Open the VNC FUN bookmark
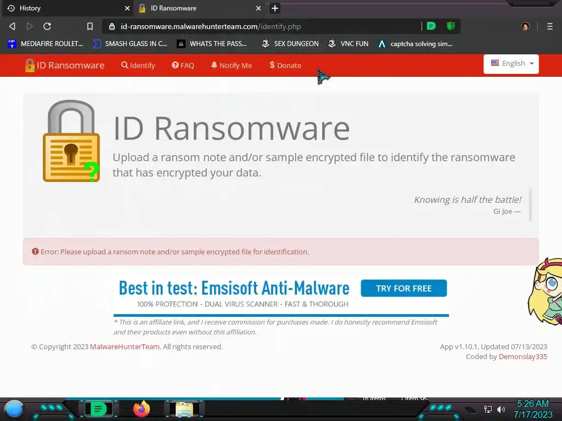 click(x=349, y=44)
